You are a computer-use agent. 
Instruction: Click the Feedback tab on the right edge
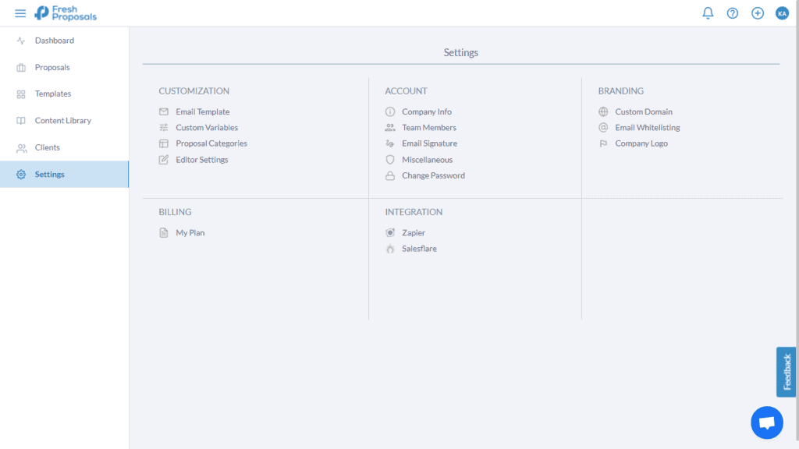click(785, 372)
